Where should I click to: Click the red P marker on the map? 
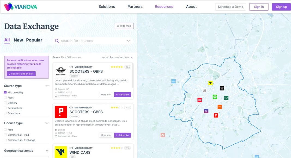click(216, 115)
